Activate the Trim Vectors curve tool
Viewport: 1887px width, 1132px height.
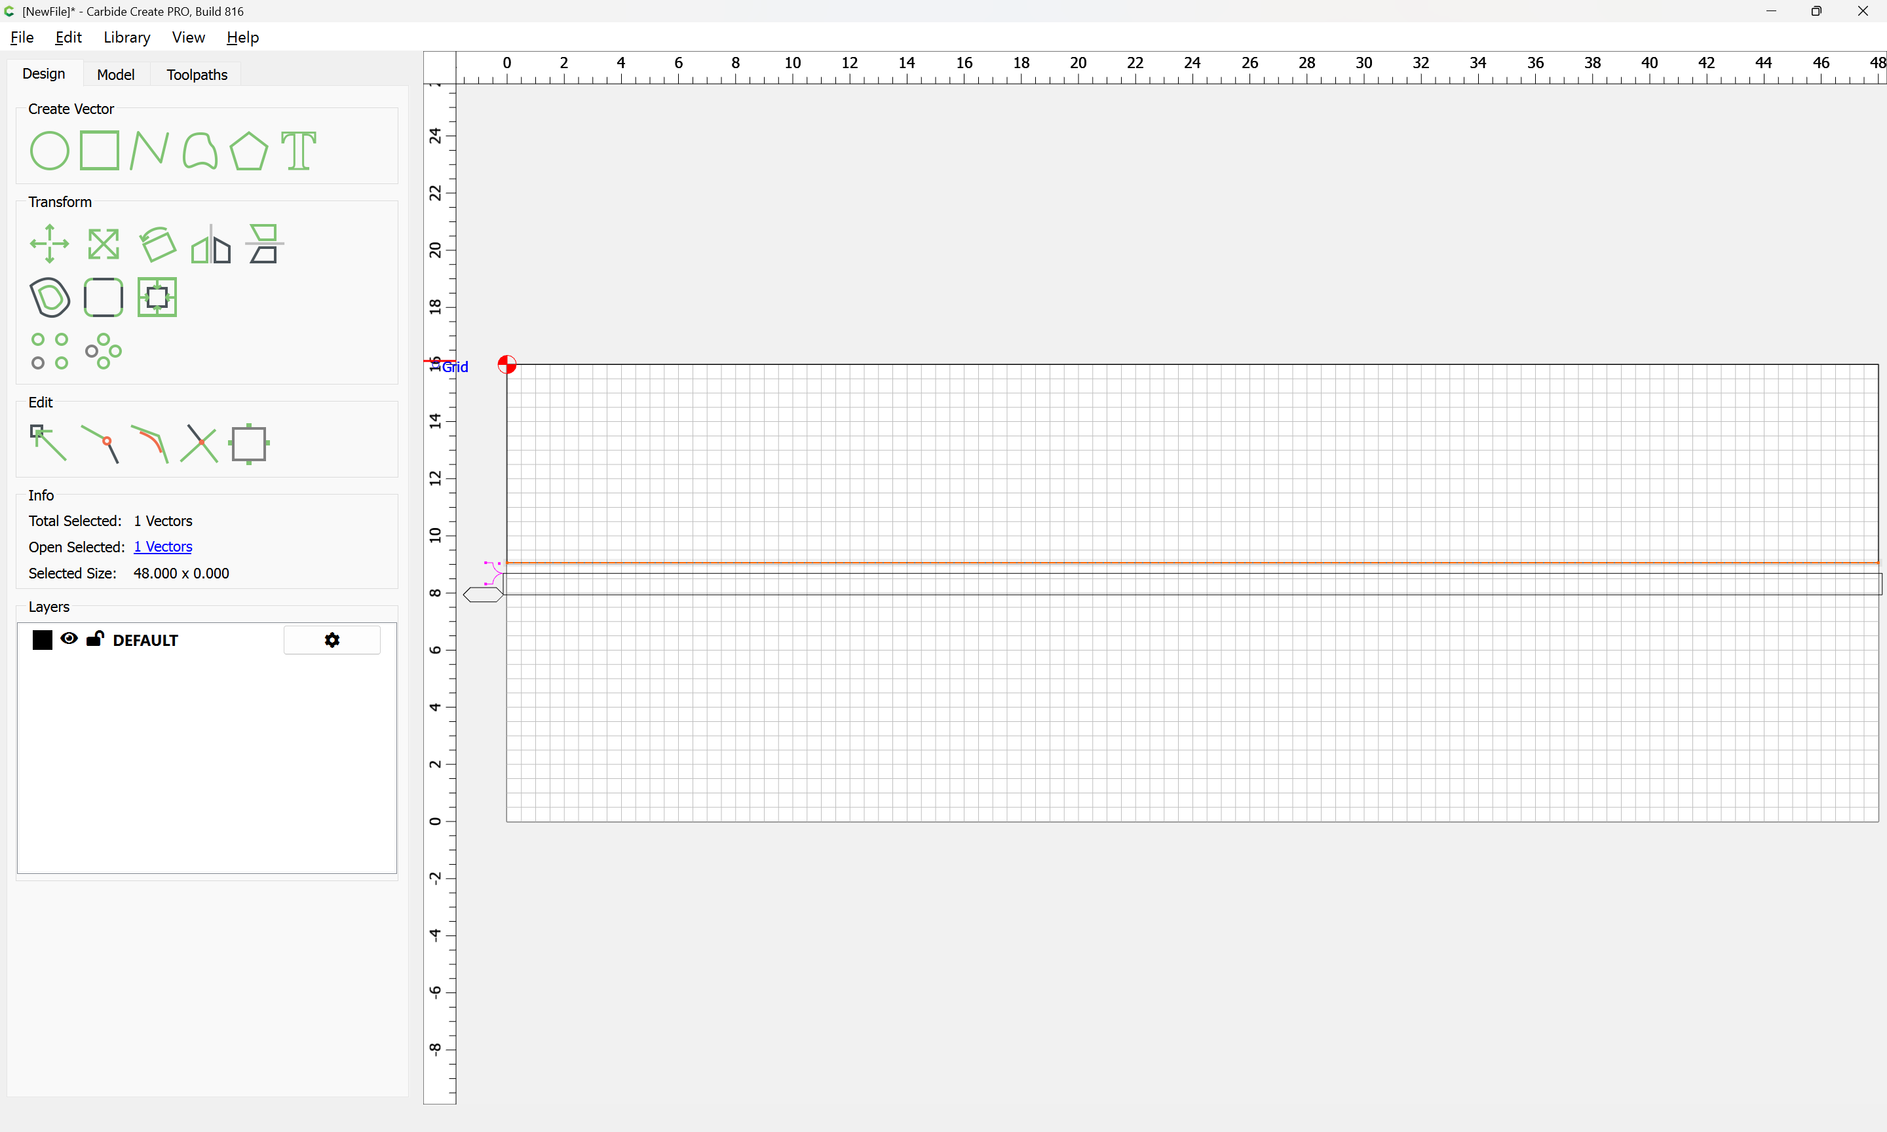point(149,444)
